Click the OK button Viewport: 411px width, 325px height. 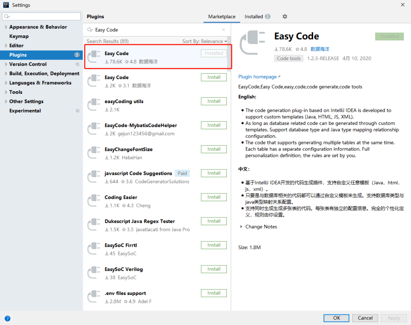click(336, 318)
